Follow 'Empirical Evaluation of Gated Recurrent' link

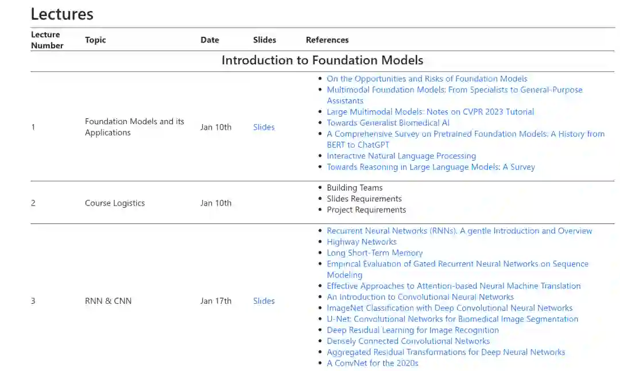pyautogui.click(x=457, y=264)
